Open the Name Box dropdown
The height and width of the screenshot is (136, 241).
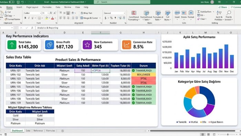pos(12,28)
